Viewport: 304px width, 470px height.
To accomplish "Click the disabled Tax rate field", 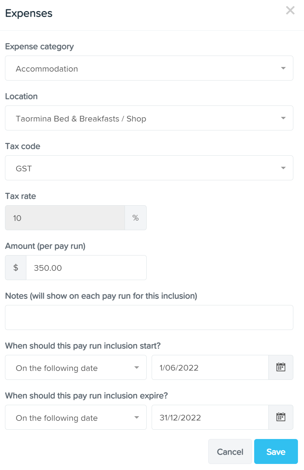I will [65, 218].
